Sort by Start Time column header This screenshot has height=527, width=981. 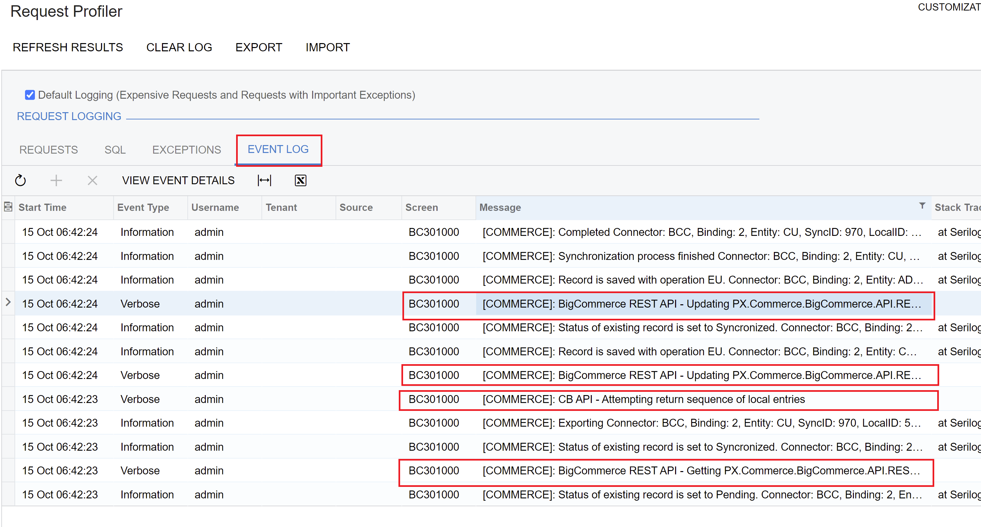coord(42,207)
